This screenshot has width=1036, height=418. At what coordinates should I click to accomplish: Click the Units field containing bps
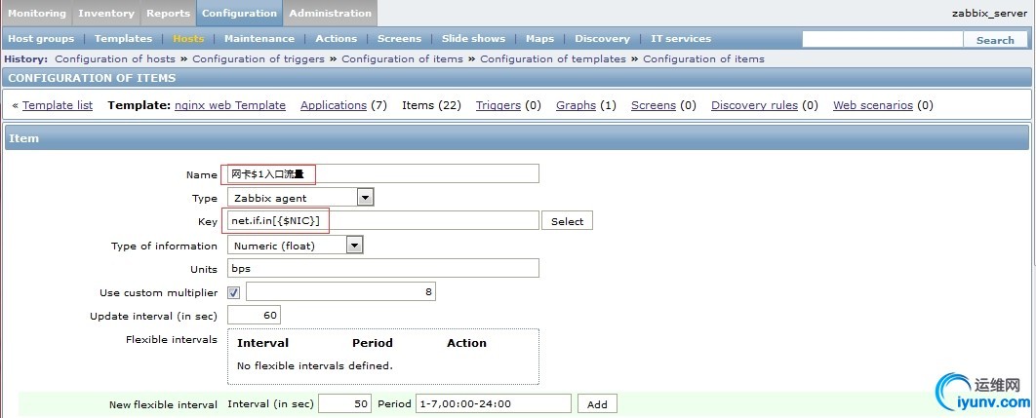pos(382,268)
